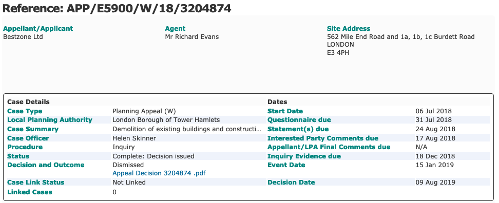This screenshot has width=499, height=203.
Task: Select the Reference APP/E5900/W/18/3204874 heading
Action: tap(117, 8)
